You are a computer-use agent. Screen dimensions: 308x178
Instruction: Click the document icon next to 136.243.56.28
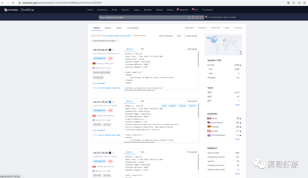pos(113,50)
